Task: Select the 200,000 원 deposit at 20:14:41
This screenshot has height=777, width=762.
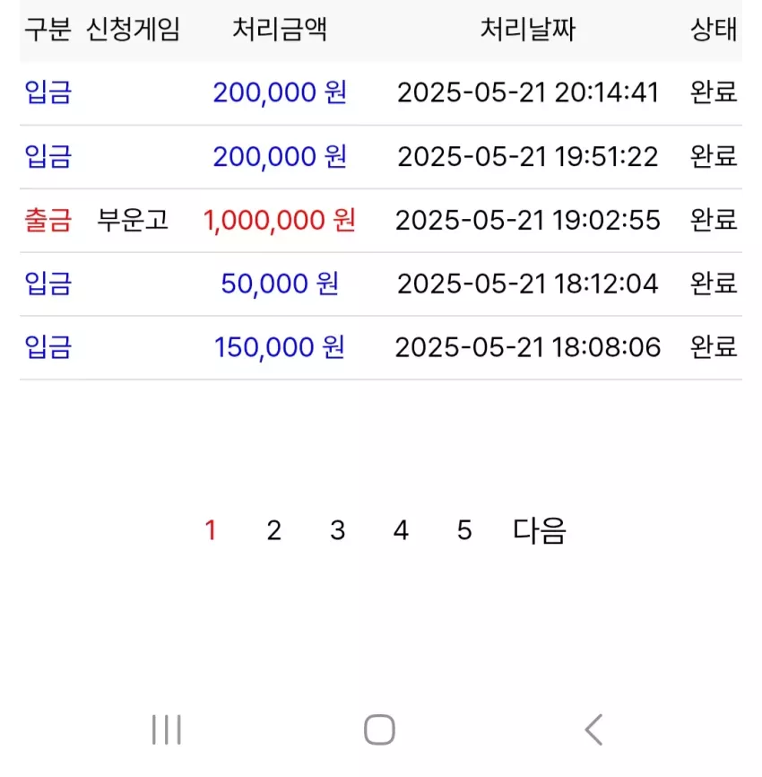Action: click(x=381, y=93)
